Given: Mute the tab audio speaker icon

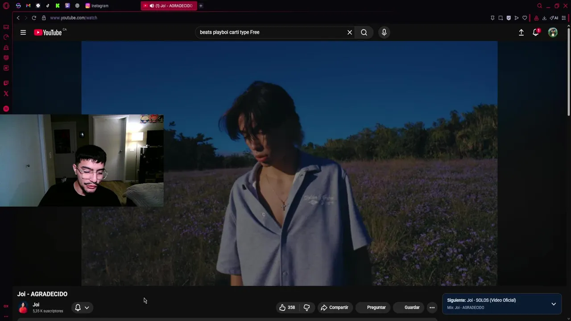Looking at the screenshot, I should (x=152, y=6).
